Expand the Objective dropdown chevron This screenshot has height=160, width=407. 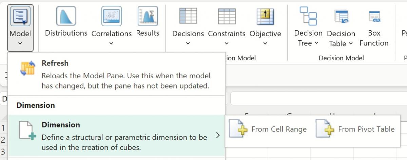265,43
